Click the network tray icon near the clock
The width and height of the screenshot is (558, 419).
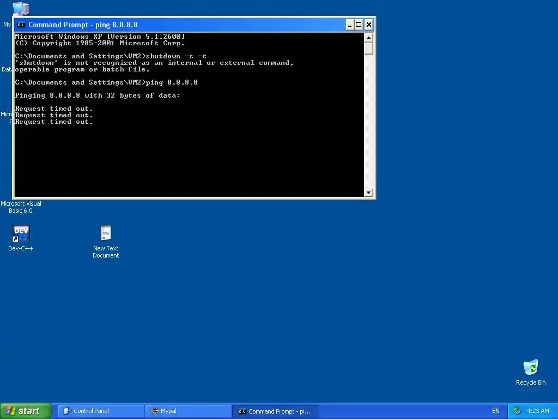pos(517,411)
